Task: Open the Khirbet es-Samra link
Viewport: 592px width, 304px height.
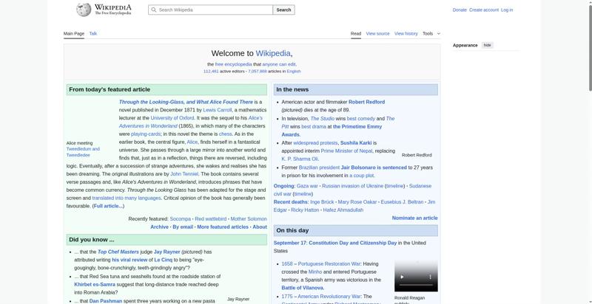Action: (x=95, y=284)
